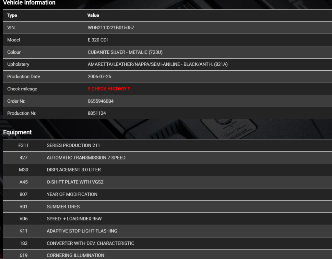The width and height of the screenshot is (332, 259).
Task: Click the Value column header
Action: pos(93,16)
